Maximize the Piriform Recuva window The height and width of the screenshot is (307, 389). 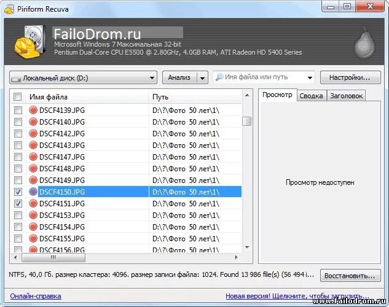coord(347,7)
